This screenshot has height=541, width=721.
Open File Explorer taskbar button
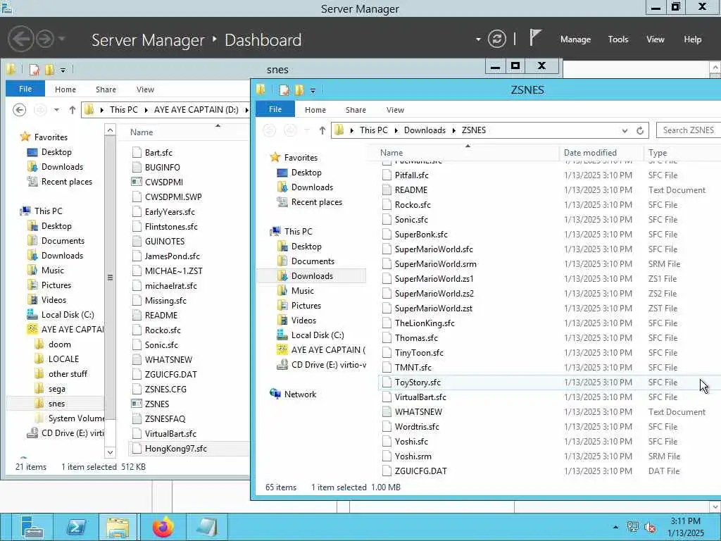118,527
